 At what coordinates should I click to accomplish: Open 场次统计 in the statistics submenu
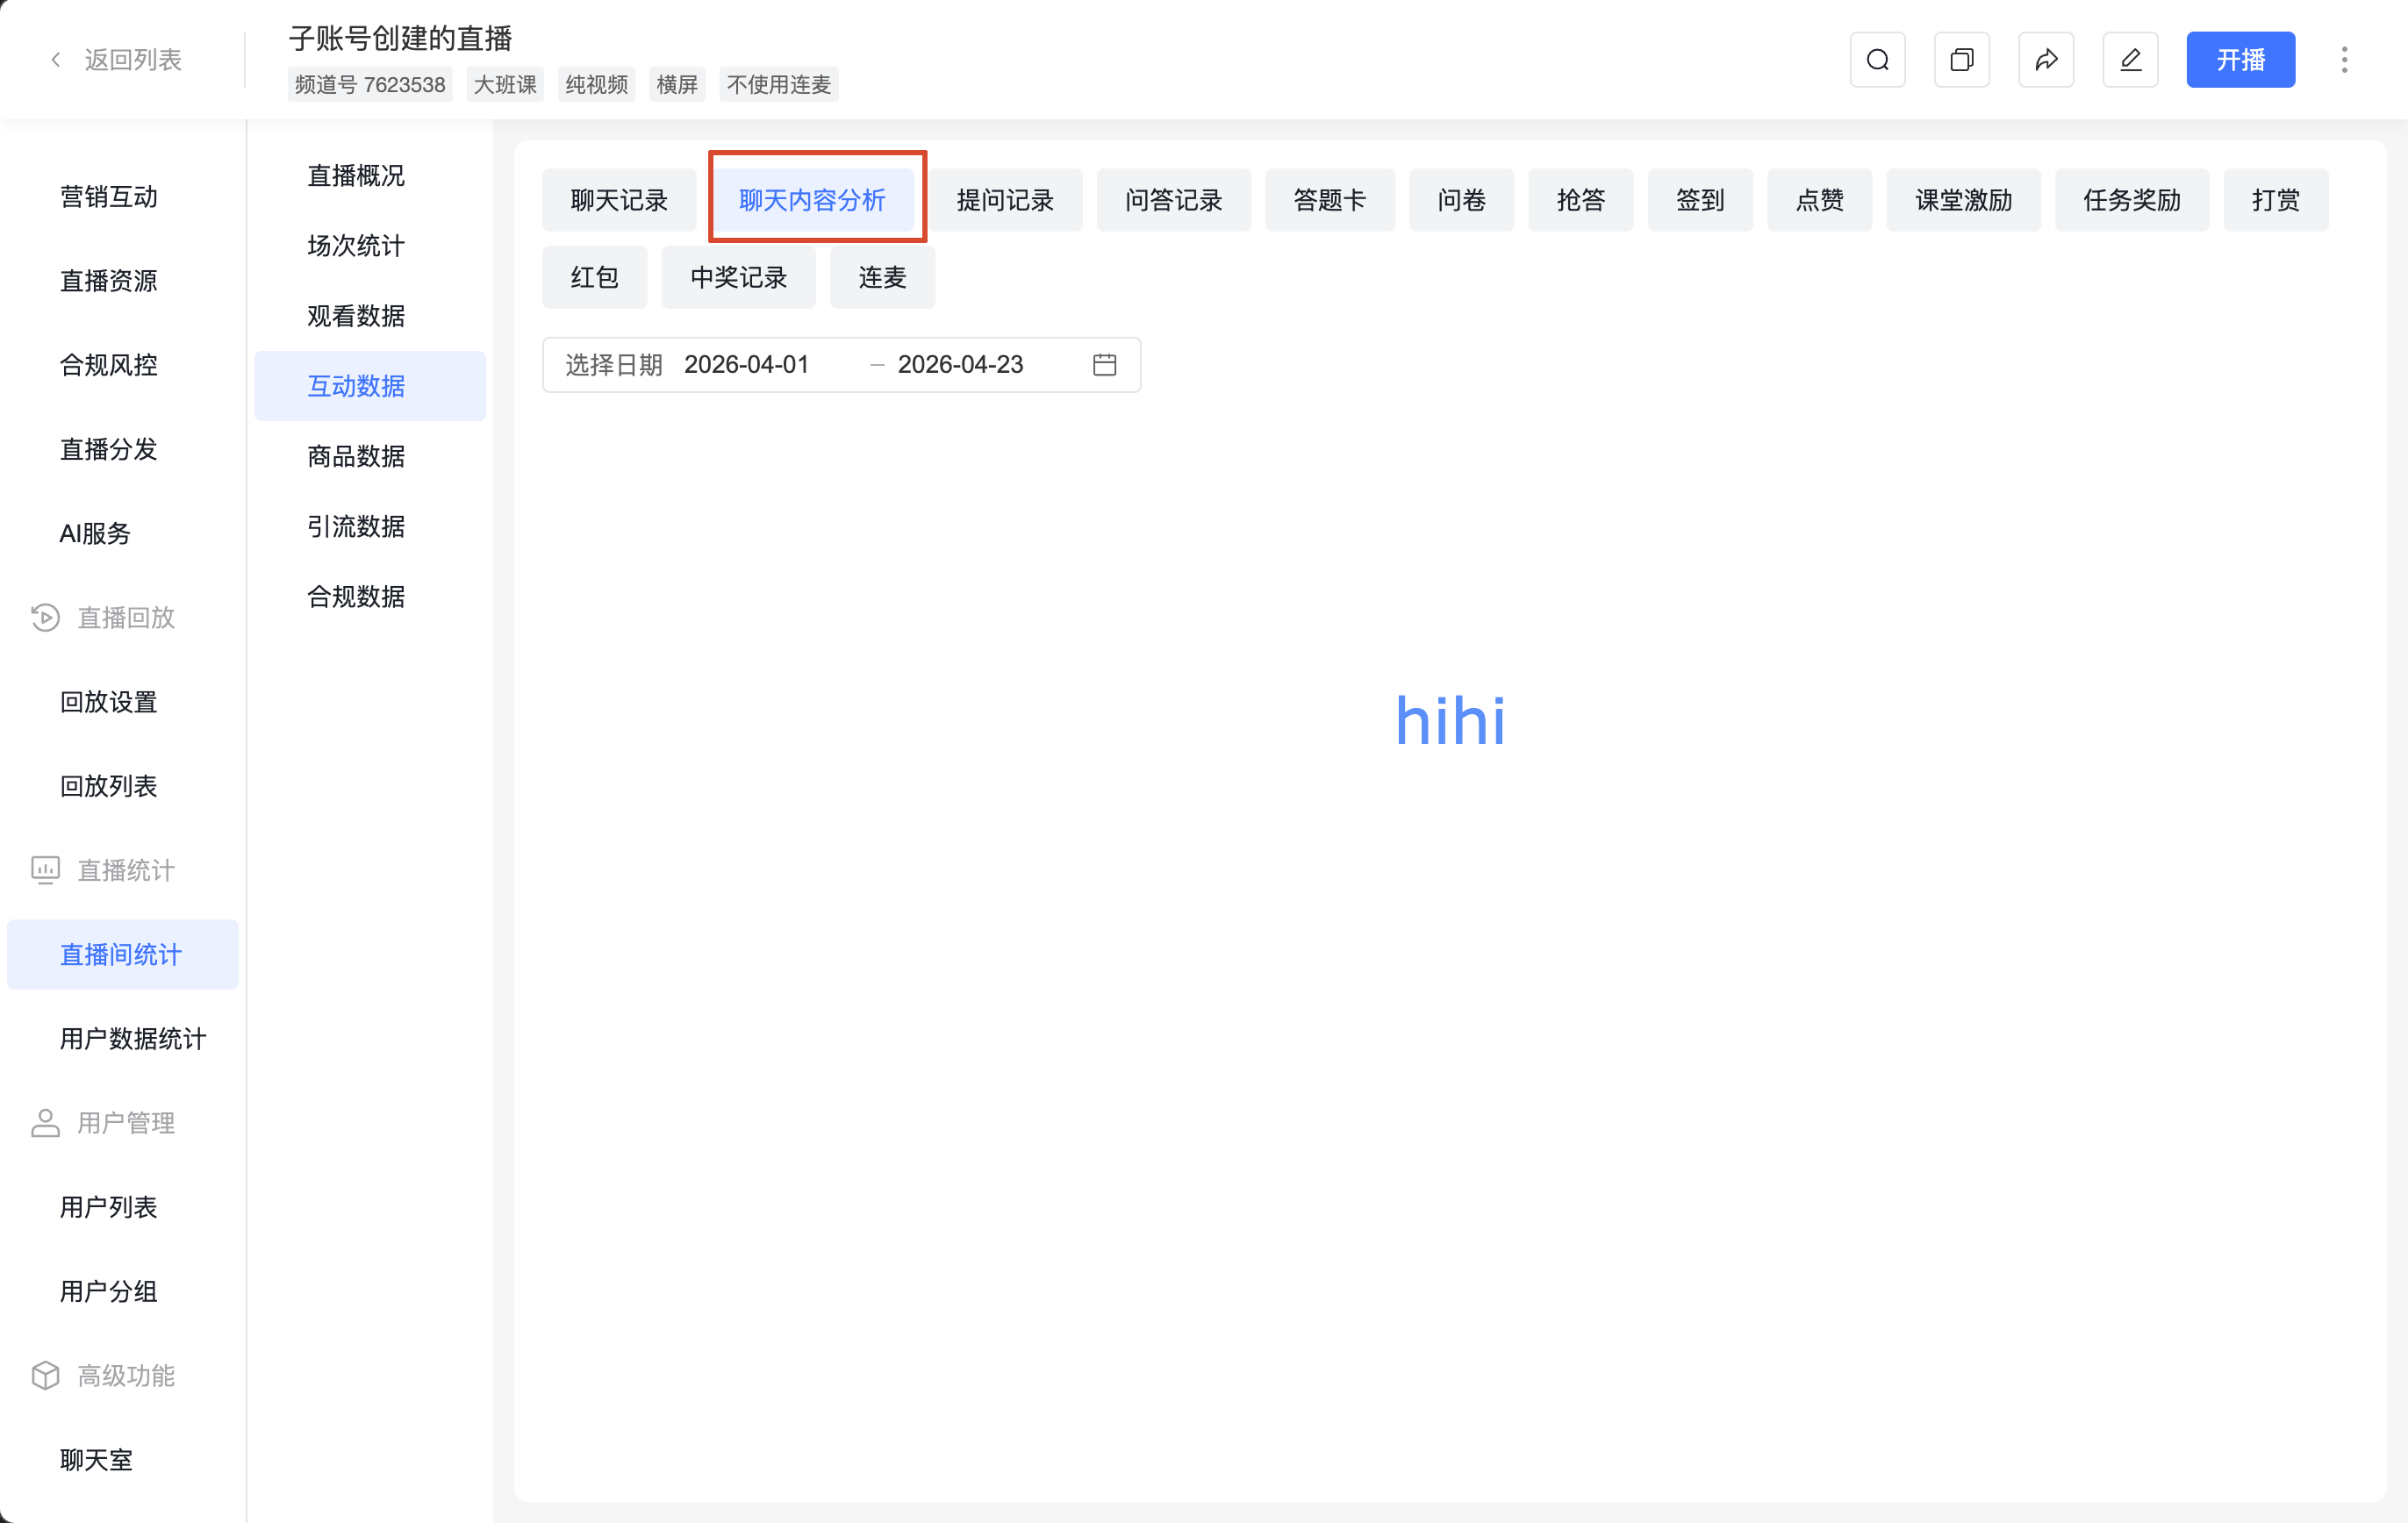[x=356, y=246]
